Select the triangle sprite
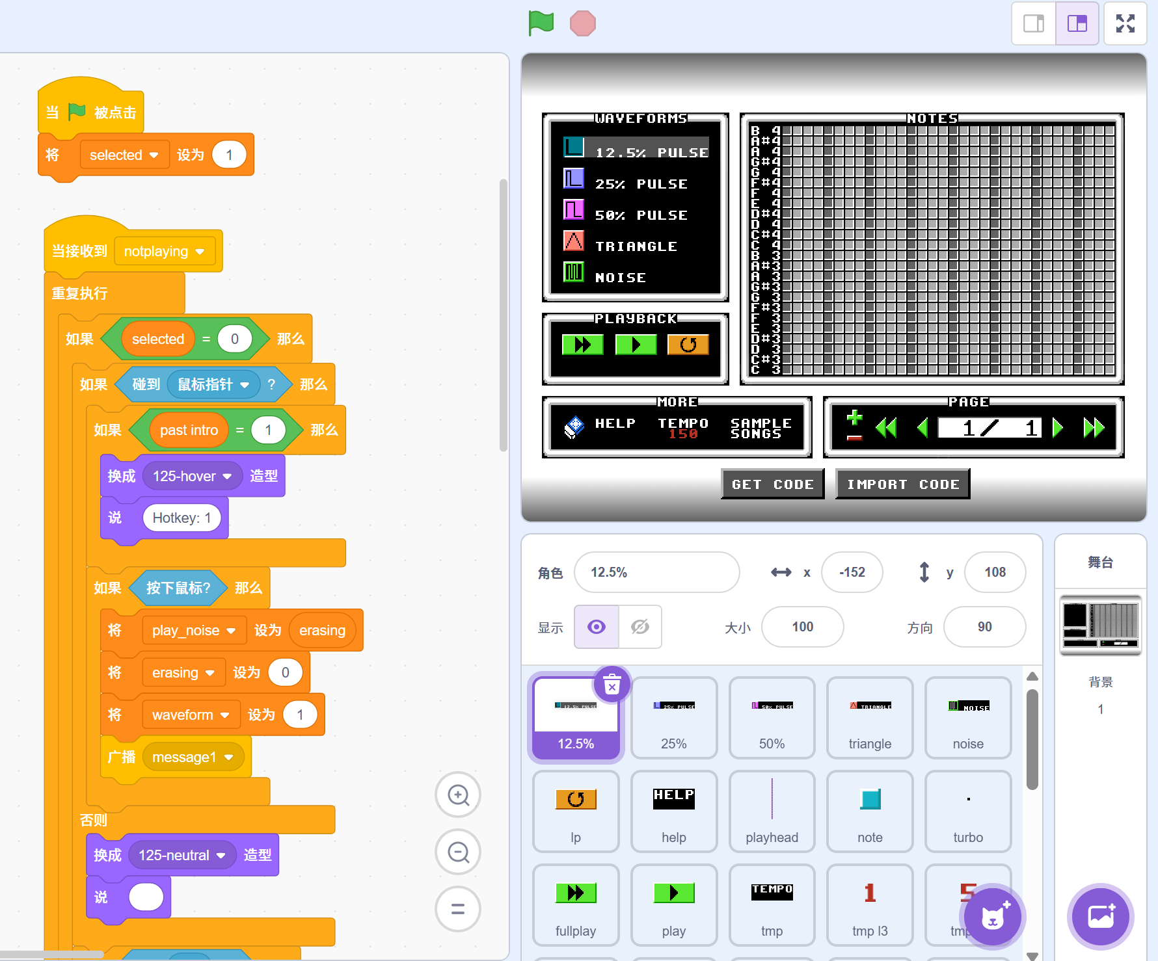Image resolution: width=1158 pixels, height=961 pixels. pyautogui.click(x=869, y=718)
